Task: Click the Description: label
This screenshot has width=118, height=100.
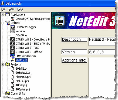Action: pyautogui.click(x=74, y=40)
